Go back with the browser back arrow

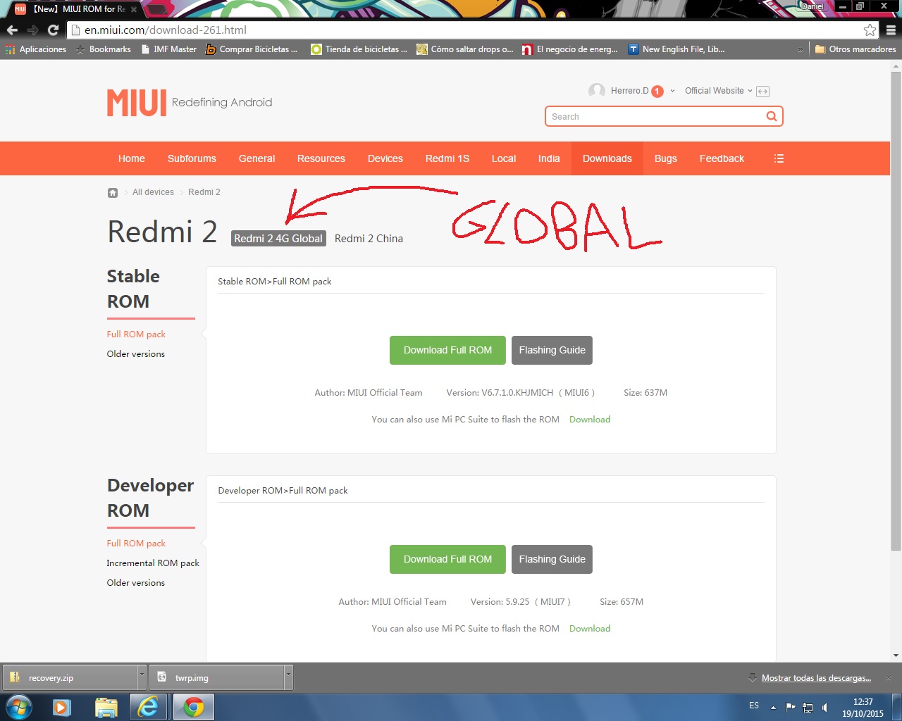[x=12, y=30]
